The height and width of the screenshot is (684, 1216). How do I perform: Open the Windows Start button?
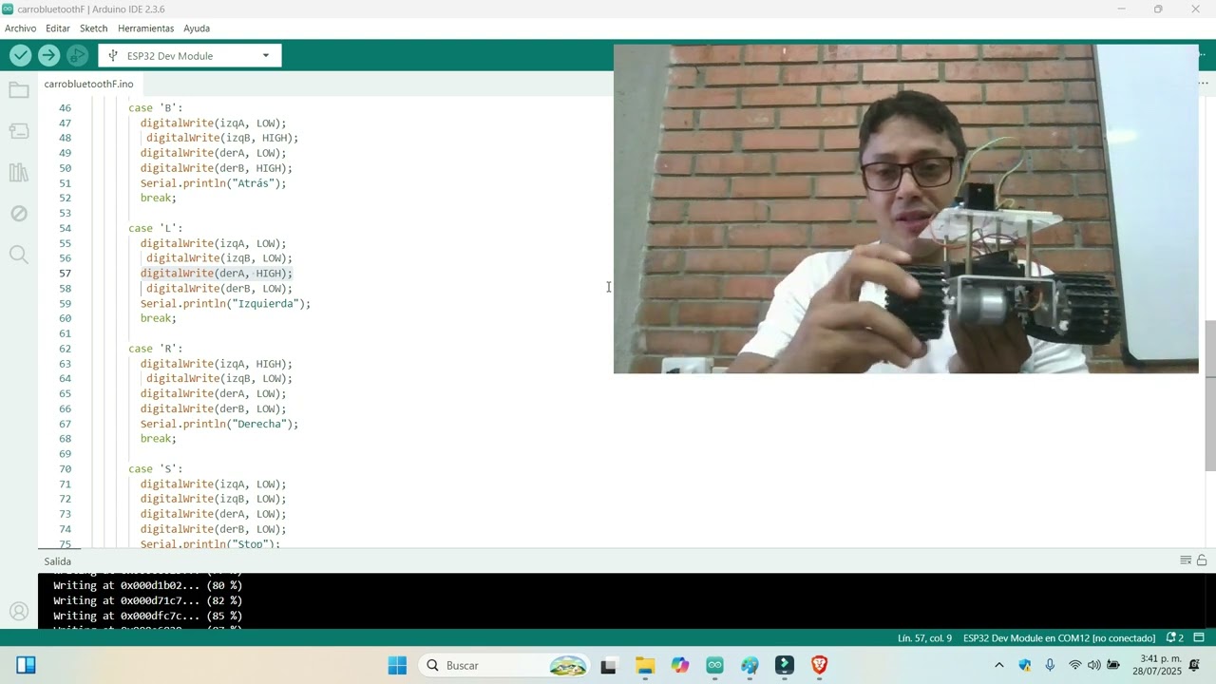(397, 665)
